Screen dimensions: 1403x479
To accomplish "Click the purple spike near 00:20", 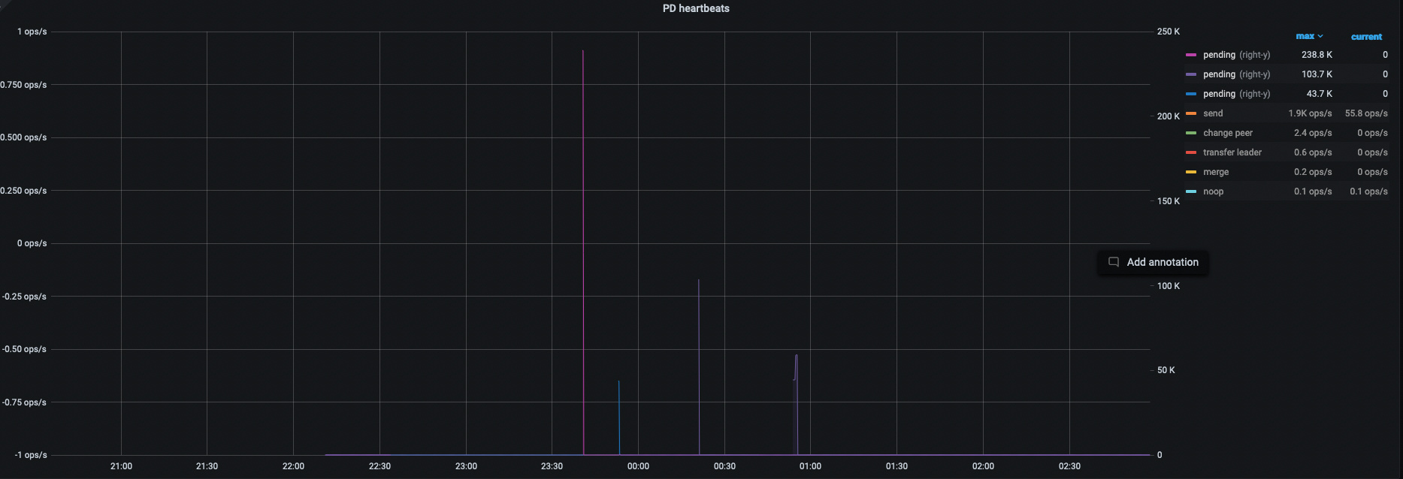I will pos(699,367).
